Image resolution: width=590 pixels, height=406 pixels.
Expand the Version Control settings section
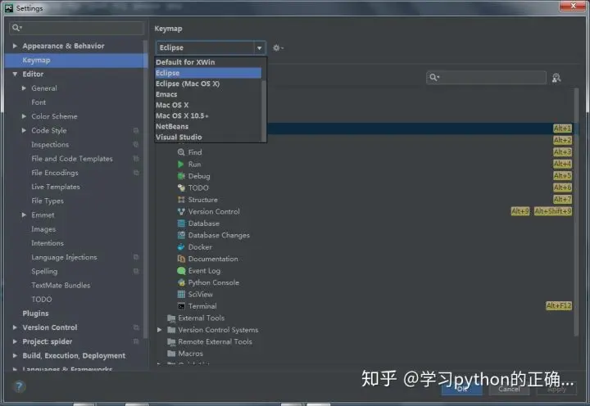(15, 327)
